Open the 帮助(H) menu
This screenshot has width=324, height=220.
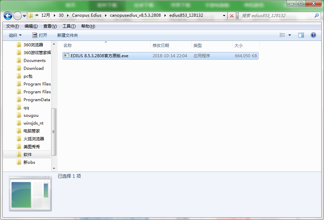point(88,26)
